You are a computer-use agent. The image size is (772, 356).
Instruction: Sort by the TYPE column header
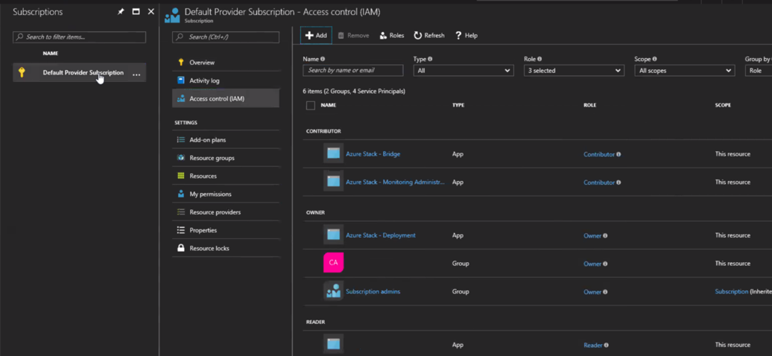tap(458, 105)
